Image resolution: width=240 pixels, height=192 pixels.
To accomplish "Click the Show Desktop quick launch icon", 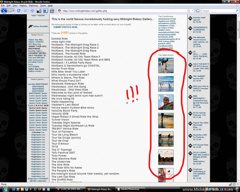I will 14,189.
